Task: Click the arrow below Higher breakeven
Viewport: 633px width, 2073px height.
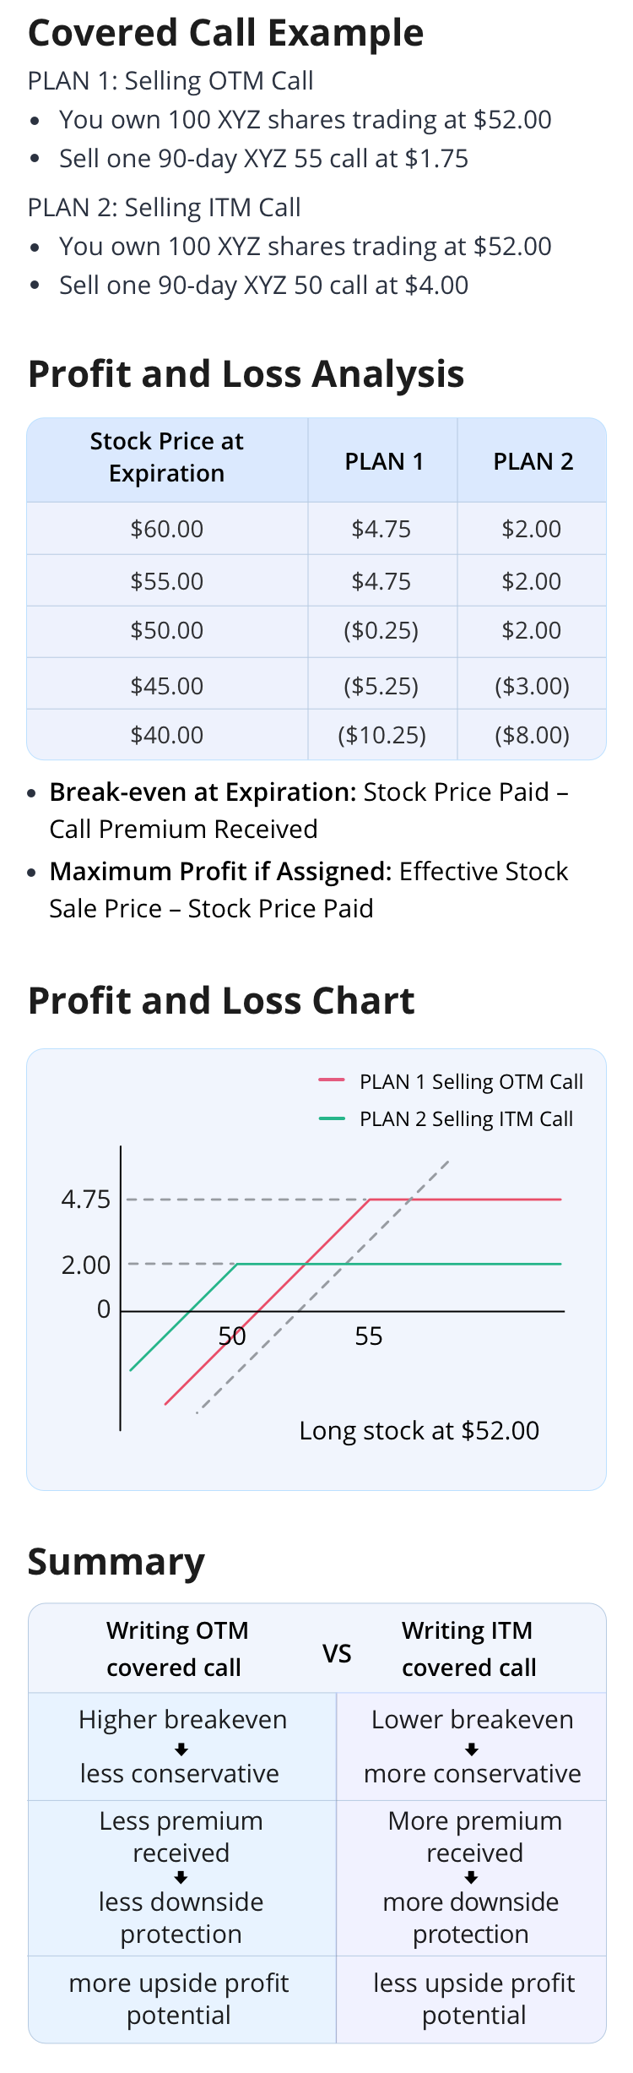Action: [x=181, y=1749]
